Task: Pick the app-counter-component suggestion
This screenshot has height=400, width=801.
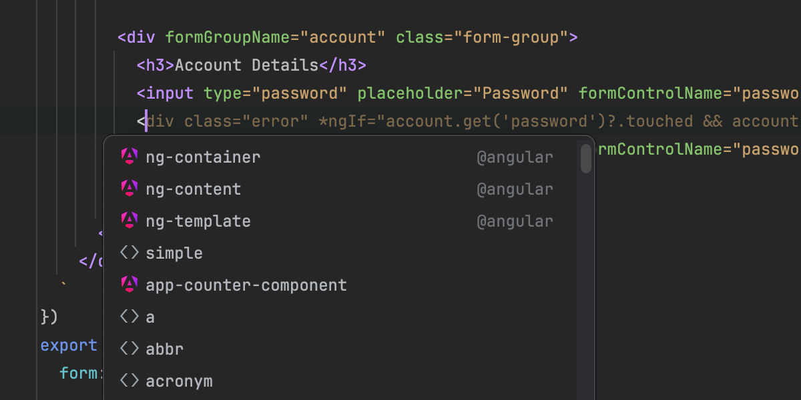Action: (x=246, y=285)
